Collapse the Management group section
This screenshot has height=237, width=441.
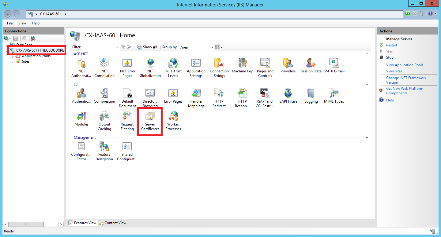pos(367,137)
